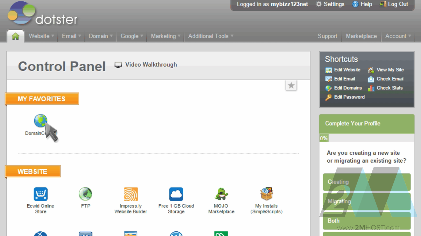Choose the Both option button
This screenshot has height=236, width=421.
[367, 221]
